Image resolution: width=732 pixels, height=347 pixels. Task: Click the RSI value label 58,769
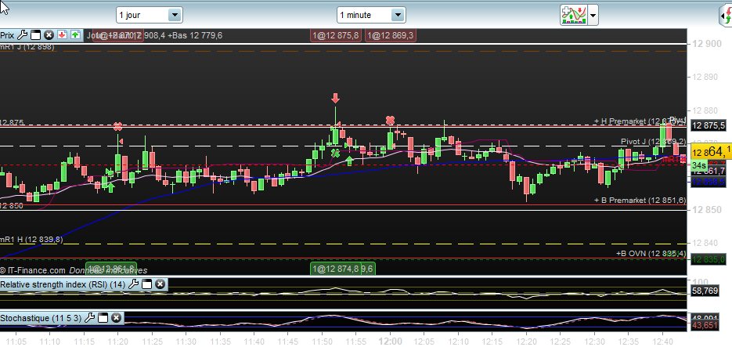click(x=705, y=291)
